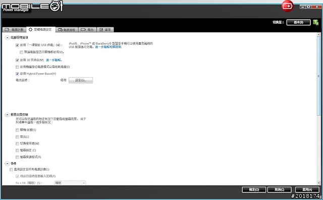Click the vertical scrollbar thumb
323x200 pixels.
318,76
